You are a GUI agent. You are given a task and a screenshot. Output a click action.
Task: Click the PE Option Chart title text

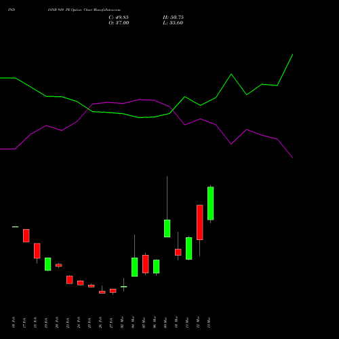point(84,10)
